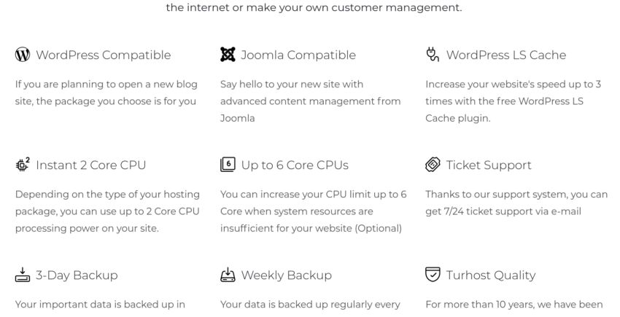
Task: Click the 3-Day Backup heading
Action: (77, 275)
